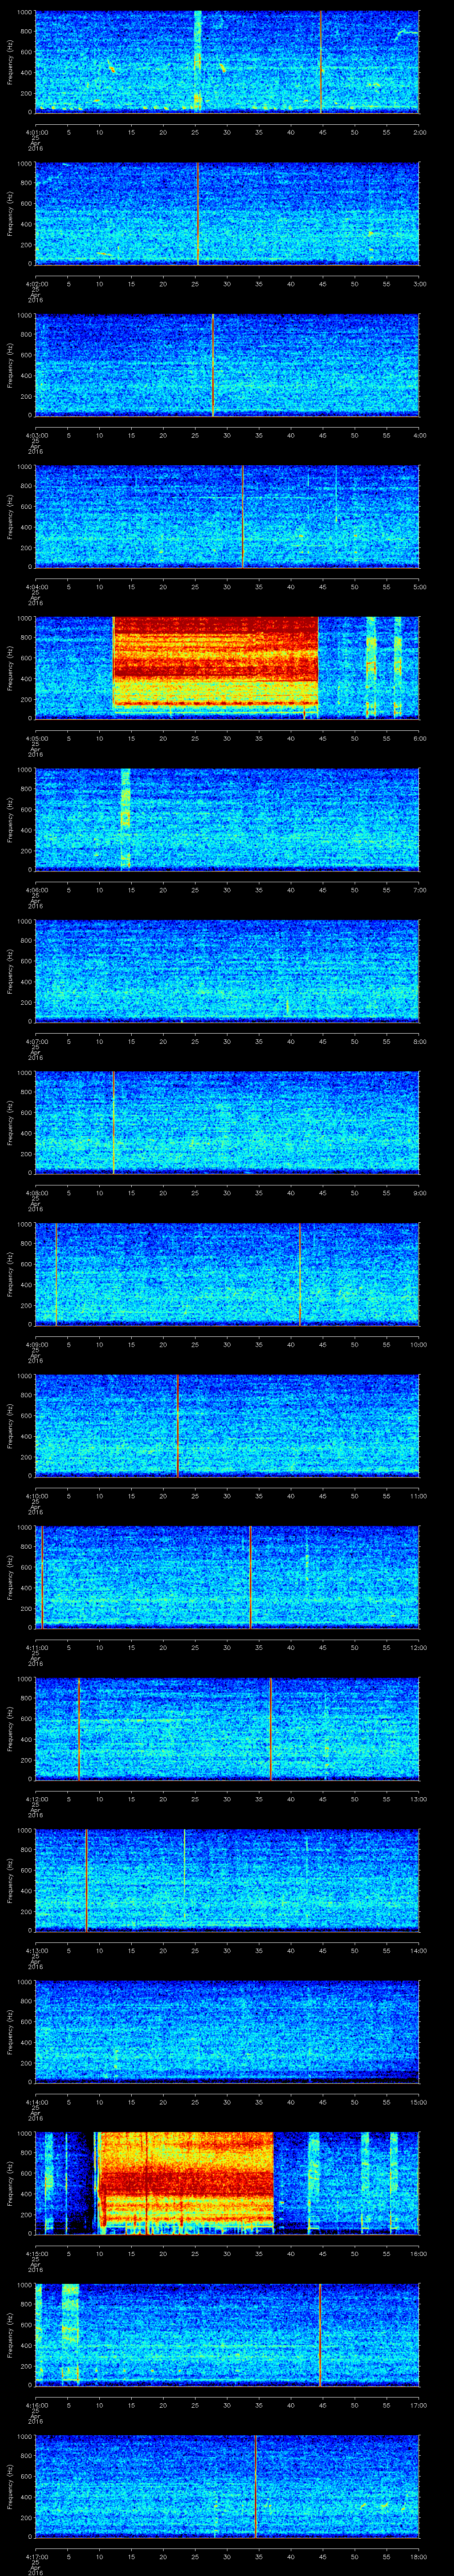This screenshot has width=454, height=2576.
Task: Click the impulse line at 12 s in 4:08:00 spectrogram
Action: click(114, 1122)
